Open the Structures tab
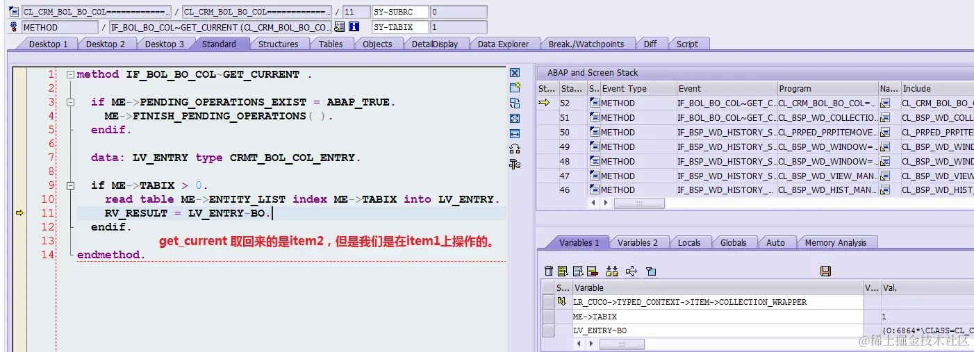 [278, 44]
